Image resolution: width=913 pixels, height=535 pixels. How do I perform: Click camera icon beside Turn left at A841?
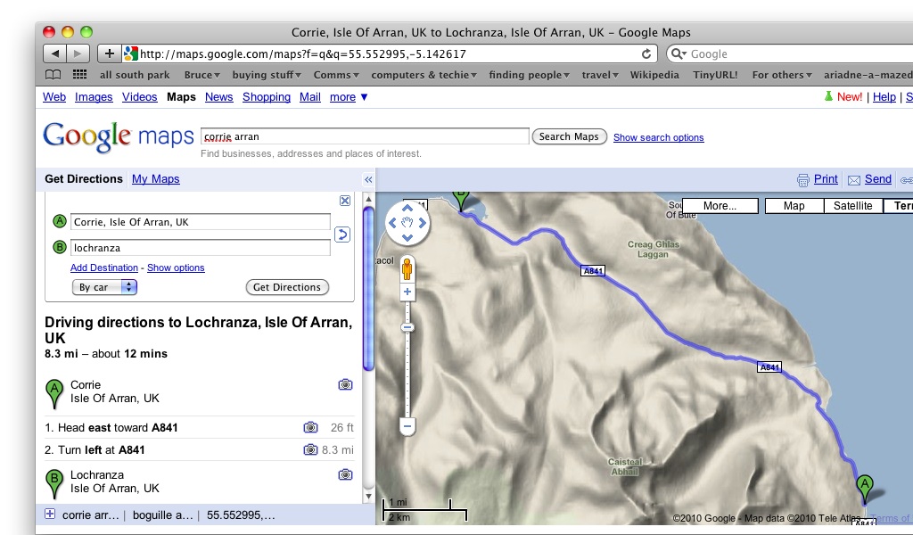pyautogui.click(x=310, y=449)
